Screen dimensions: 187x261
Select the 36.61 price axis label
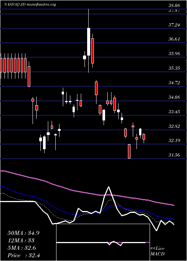coord(174,39)
